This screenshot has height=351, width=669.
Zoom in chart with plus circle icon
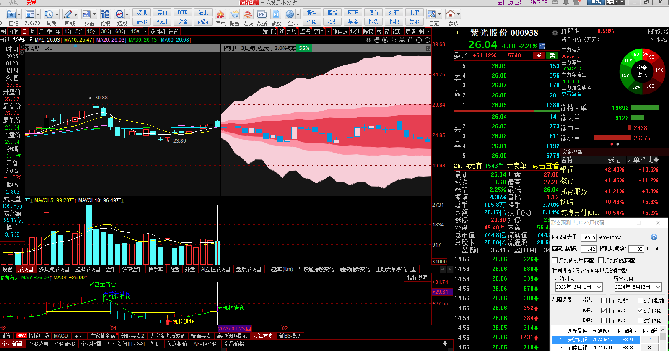point(419,40)
